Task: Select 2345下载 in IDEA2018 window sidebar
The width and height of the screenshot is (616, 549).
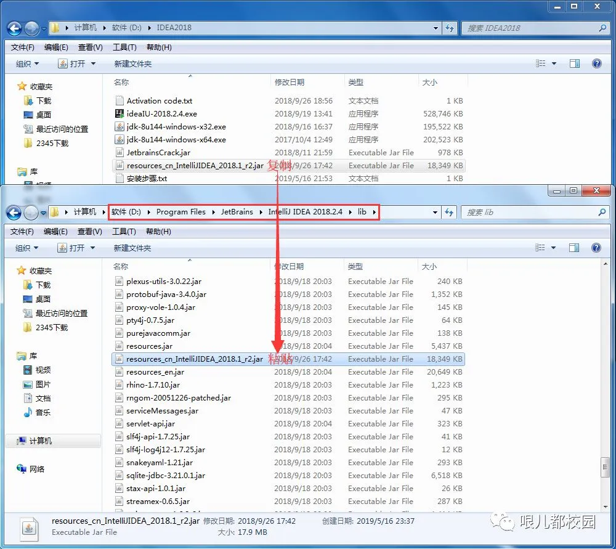Action: tap(52, 143)
